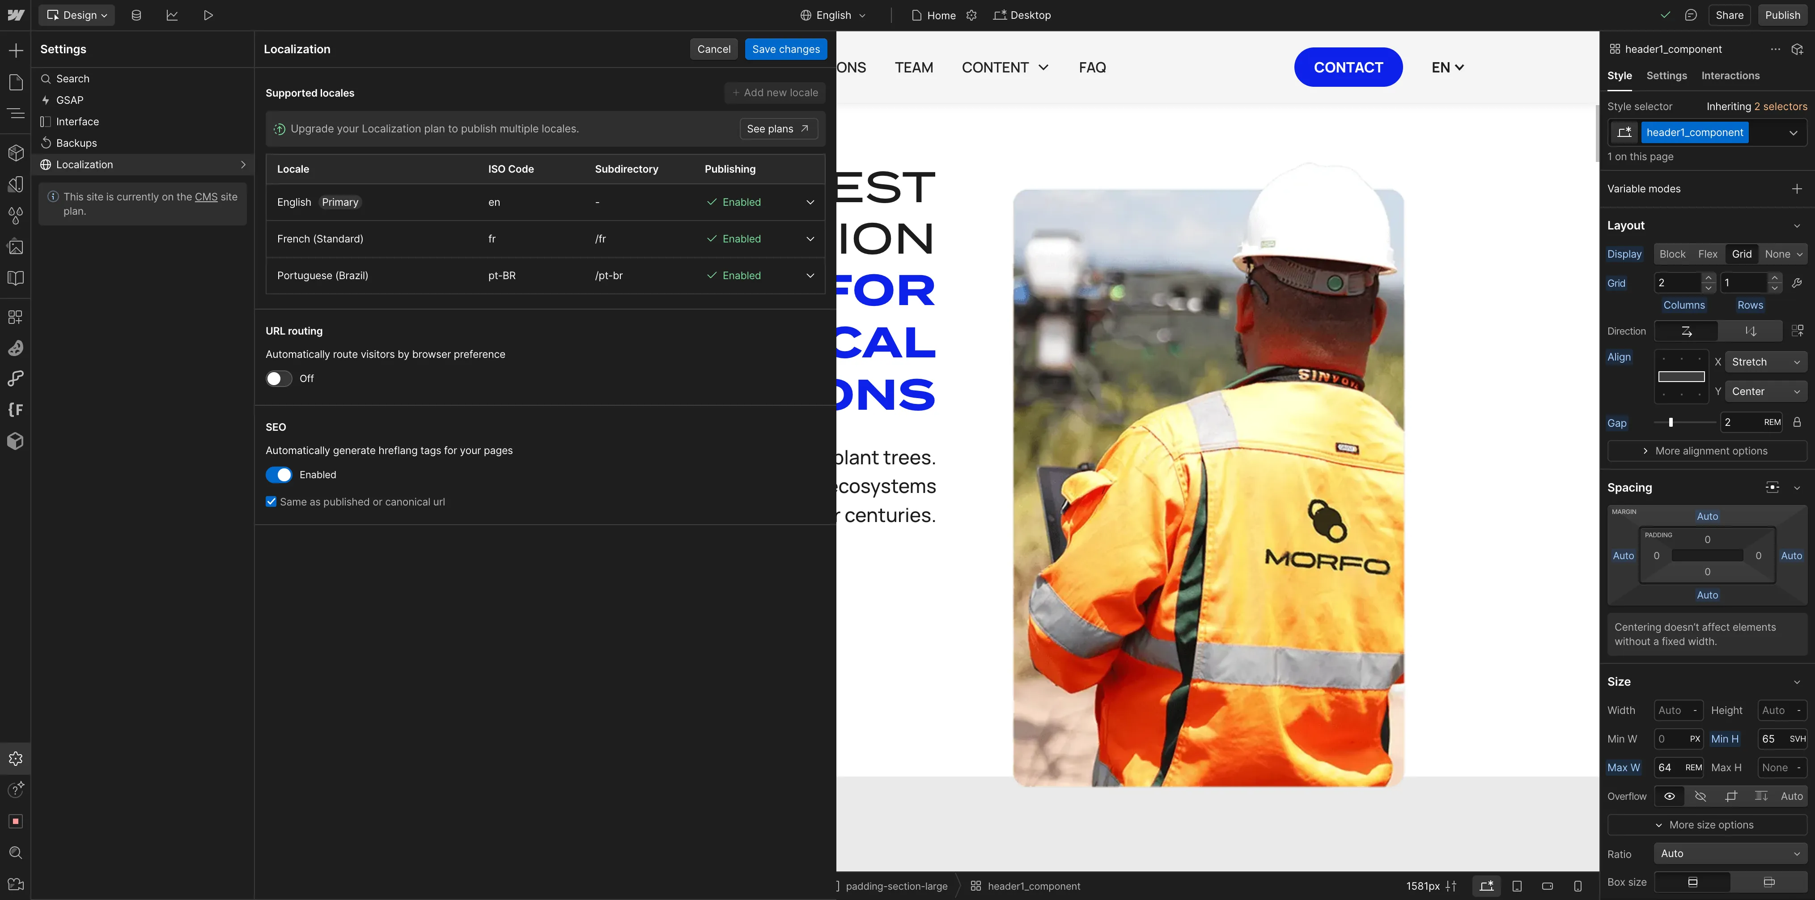Screen dimensions: 1815x900
Task: Open the Design mode dropdown
Action: point(77,15)
